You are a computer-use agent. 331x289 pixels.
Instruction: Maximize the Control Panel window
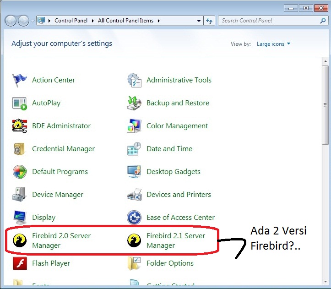coord(306,8)
